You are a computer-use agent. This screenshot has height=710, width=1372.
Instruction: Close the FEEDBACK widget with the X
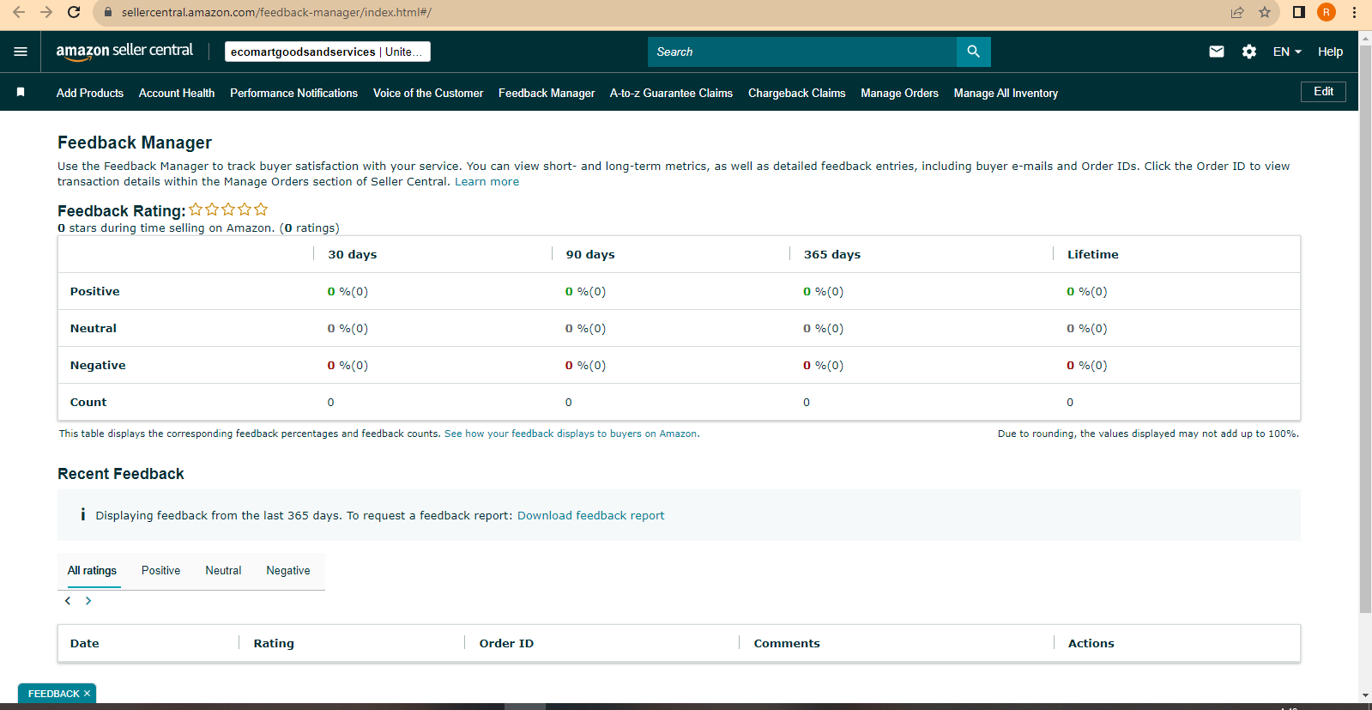(x=87, y=694)
